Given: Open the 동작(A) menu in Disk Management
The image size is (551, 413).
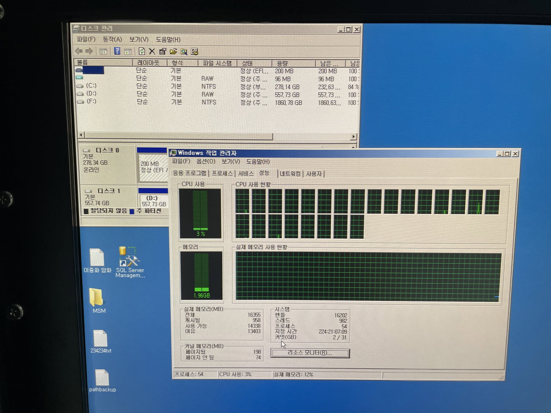Looking at the screenshot, I should [x=112, y=40].
